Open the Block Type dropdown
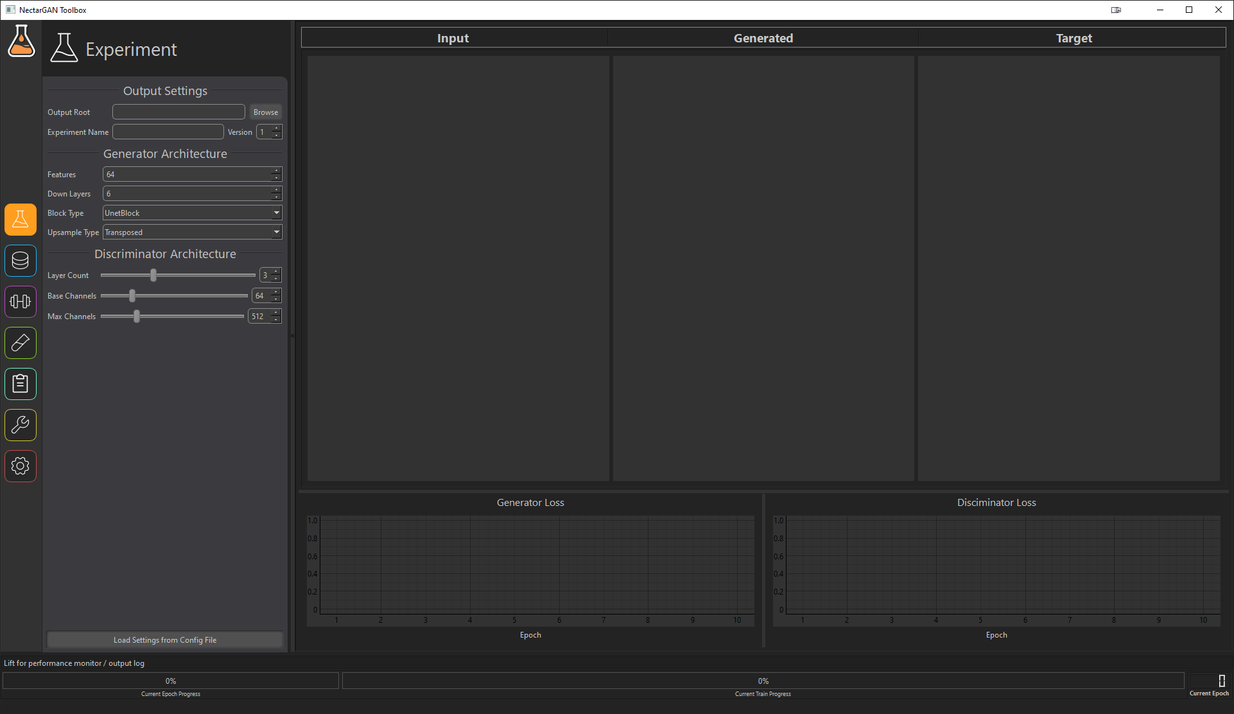The height and width of the screenshot is (714, 1234). tap(191, 213)
